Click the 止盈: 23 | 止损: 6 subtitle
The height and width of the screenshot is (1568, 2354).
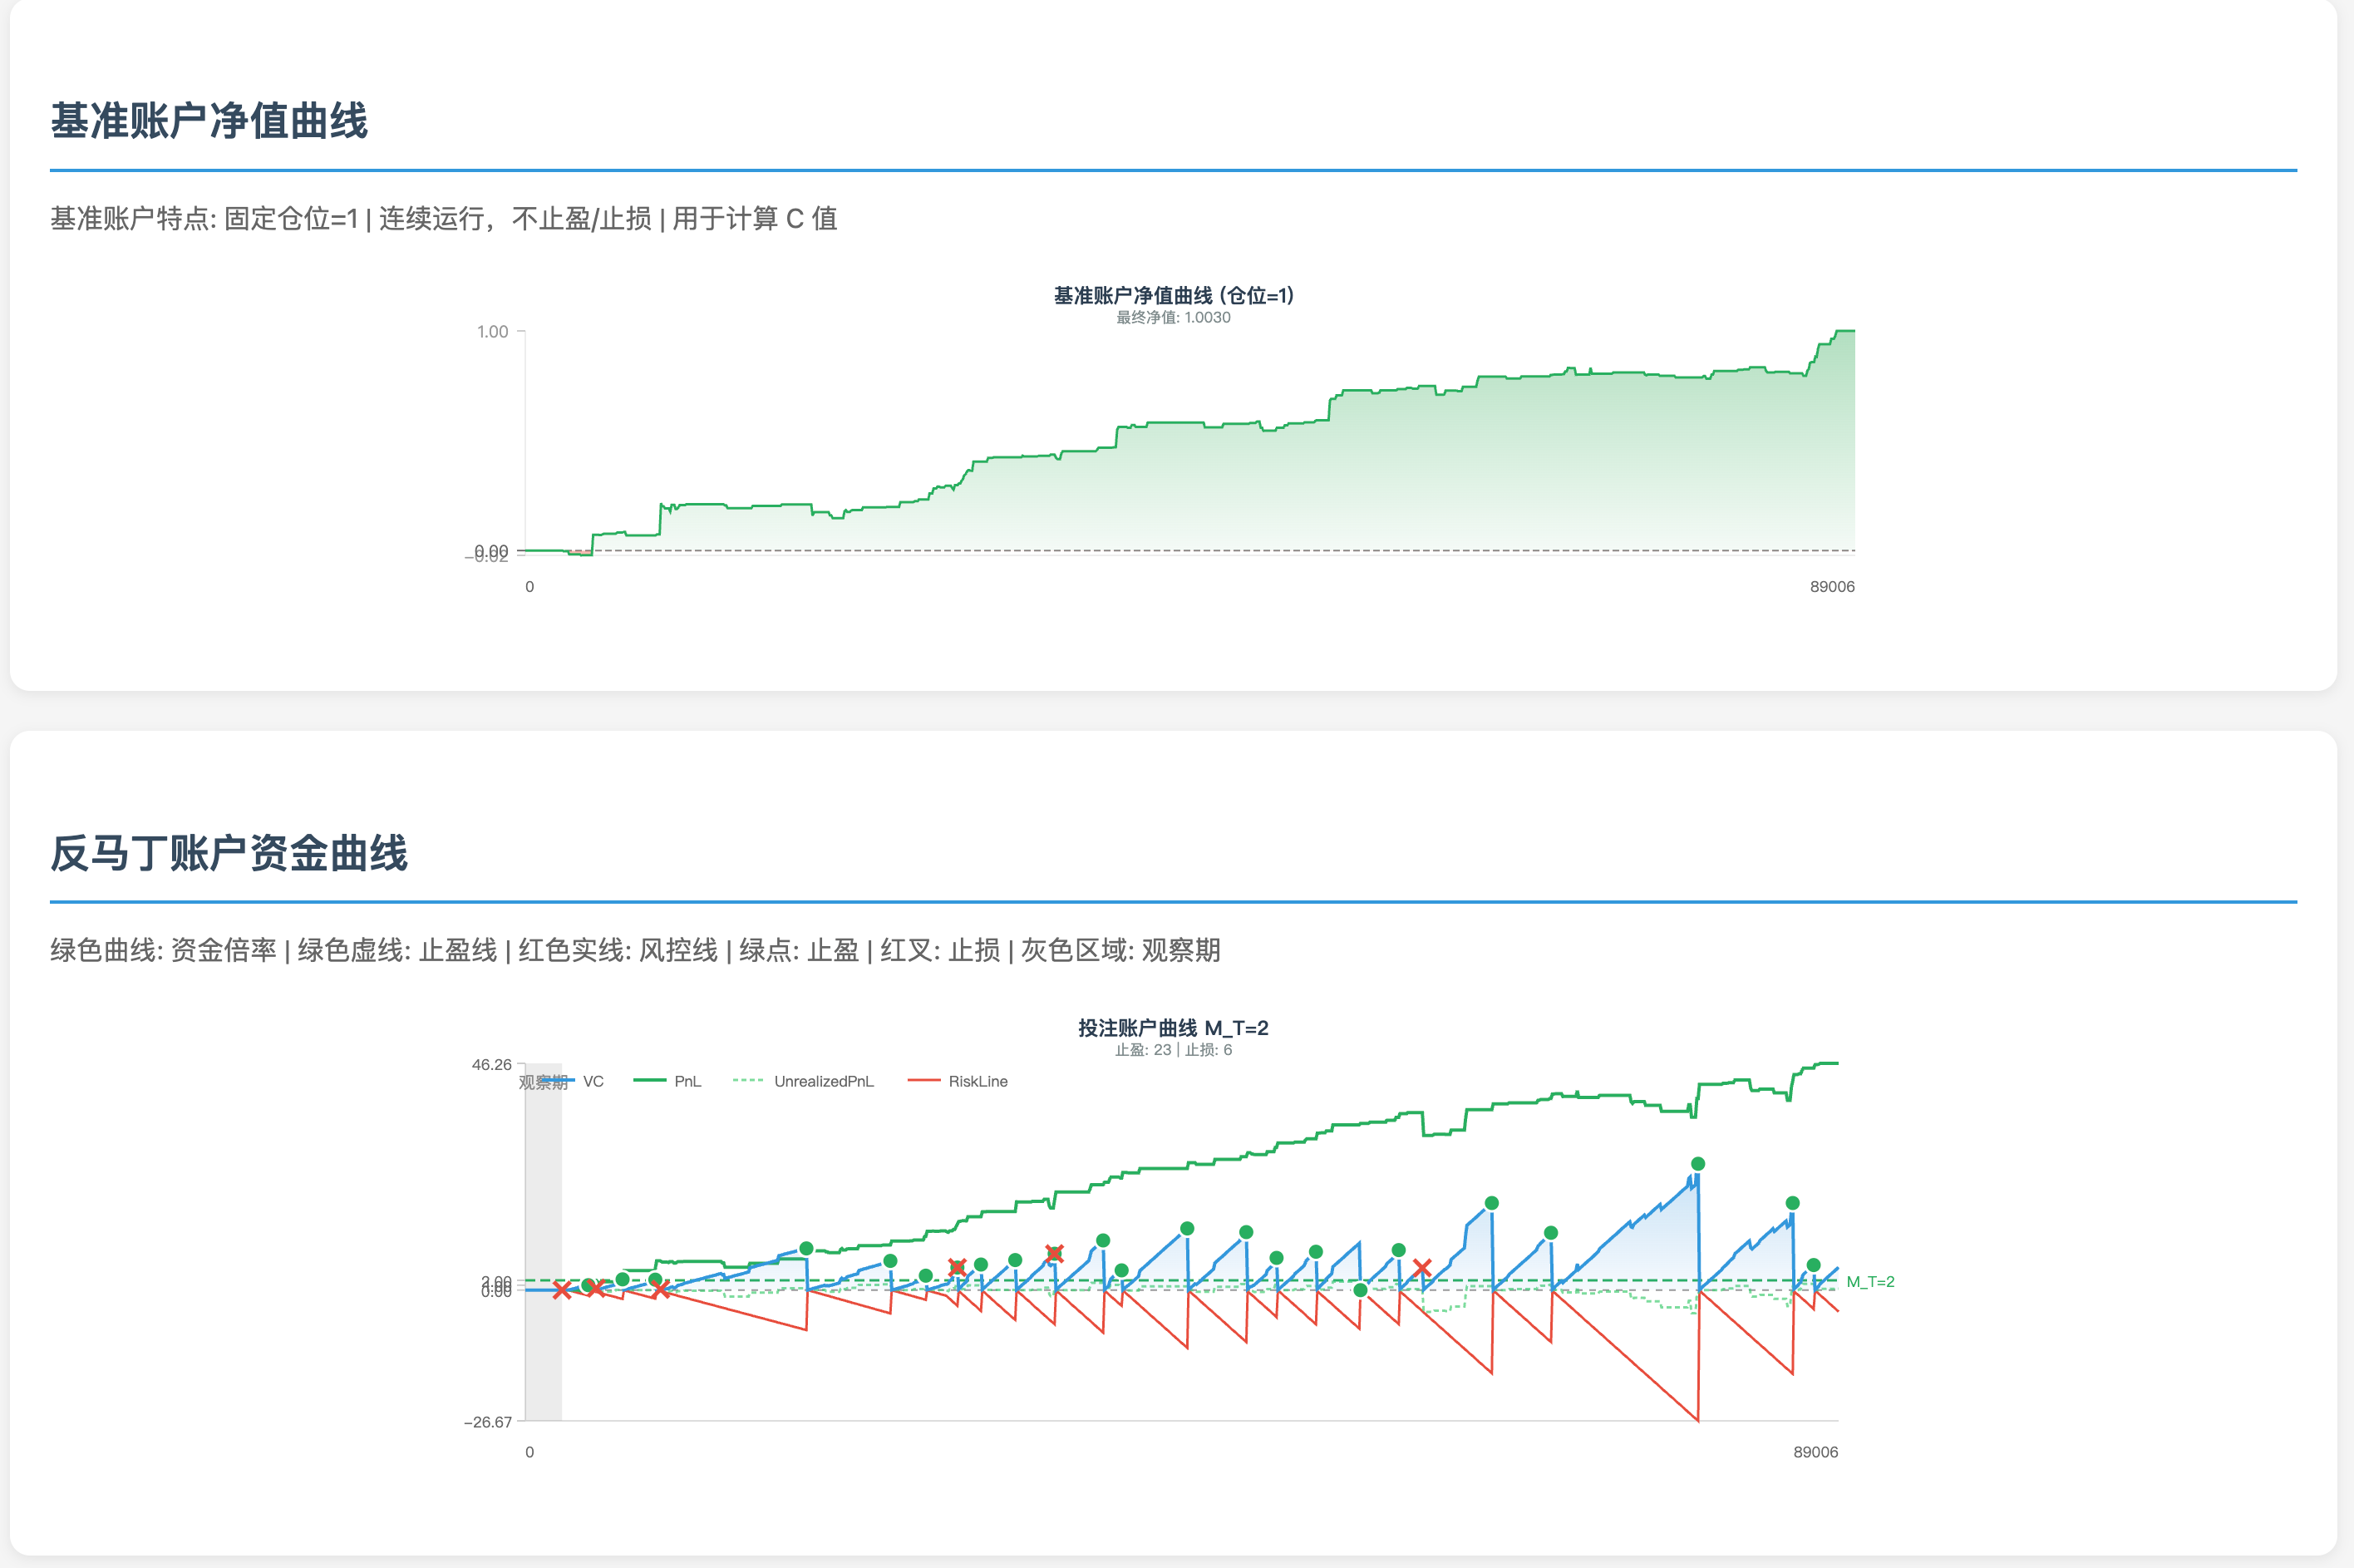1173,1050
